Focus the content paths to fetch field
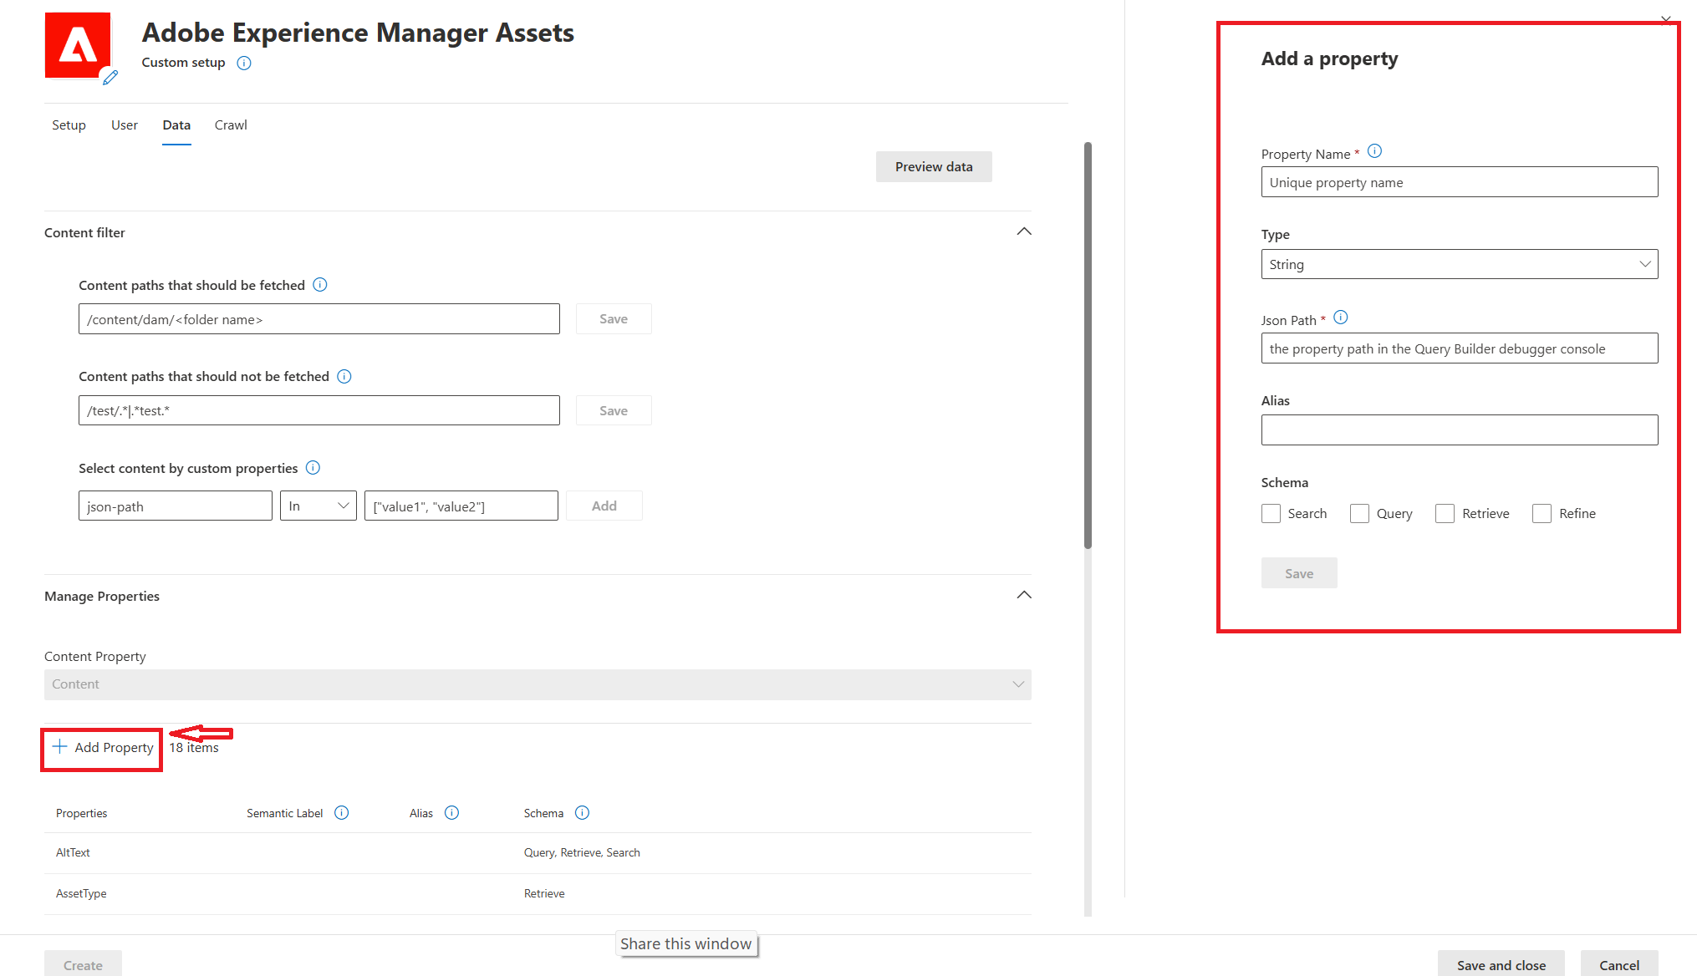The height and width of the screenshot is (976, 1697). click(319, 319)
